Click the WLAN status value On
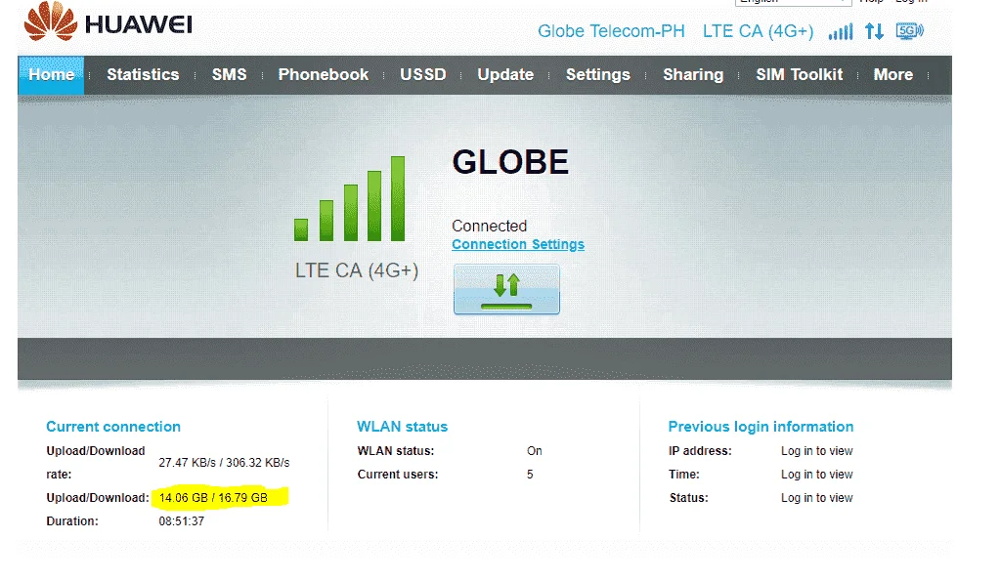 point(535,451)
